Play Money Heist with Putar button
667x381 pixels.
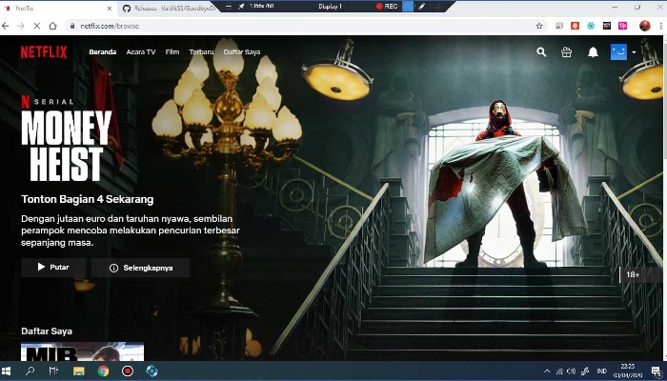pos(53,268)
